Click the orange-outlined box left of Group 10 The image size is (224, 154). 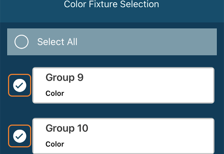click(x=20, y=136)
